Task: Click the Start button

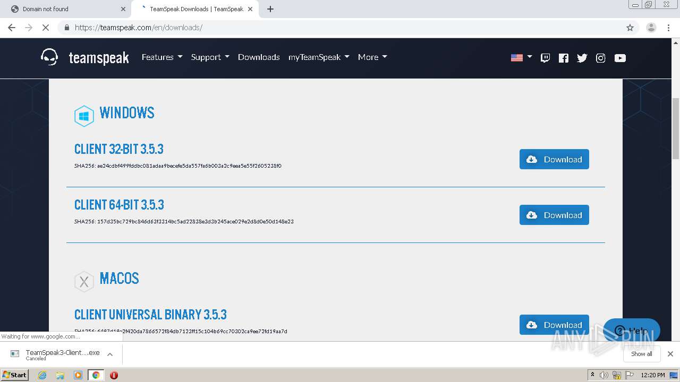Action: click(14, 375)
